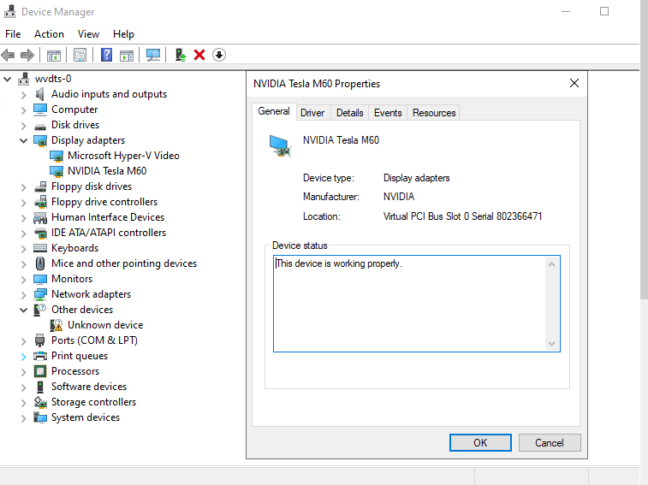Open the Help menu

[123, 34]
